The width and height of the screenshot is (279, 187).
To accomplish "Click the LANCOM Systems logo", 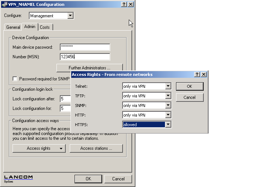I will point(18,179).
